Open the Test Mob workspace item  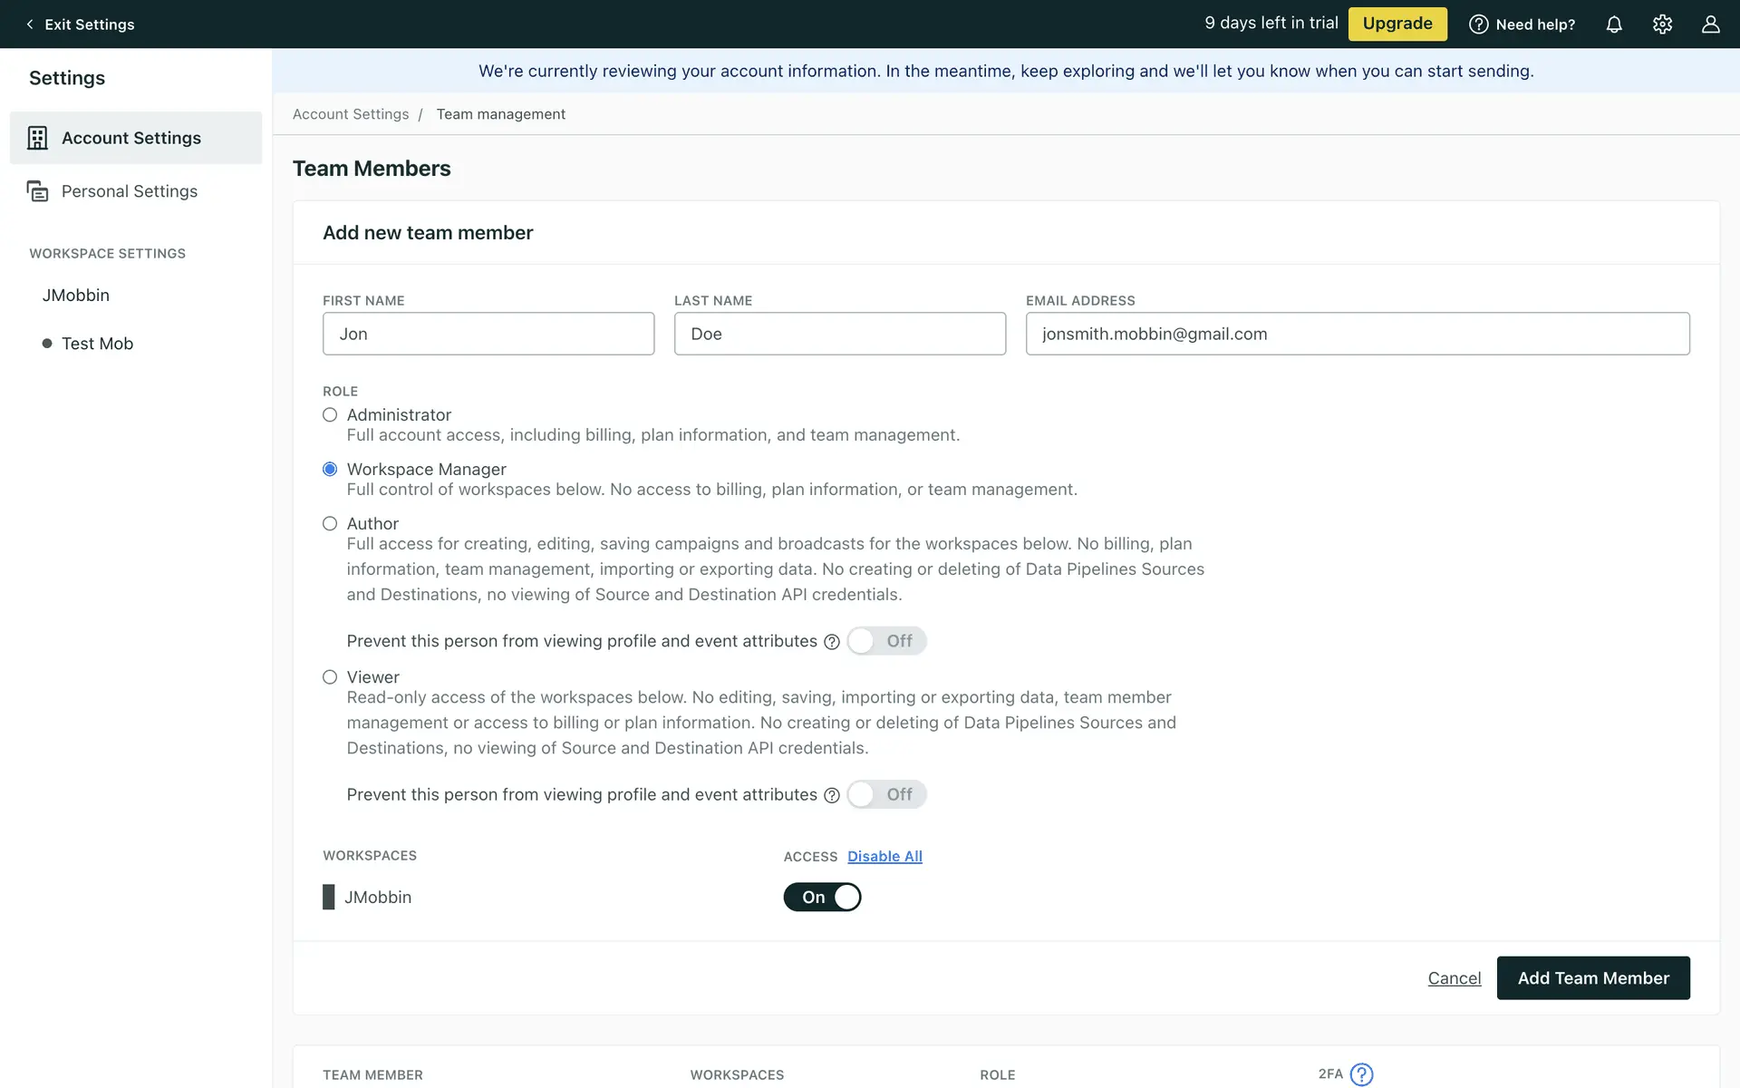pyautogui.click(x=97, y=344)
